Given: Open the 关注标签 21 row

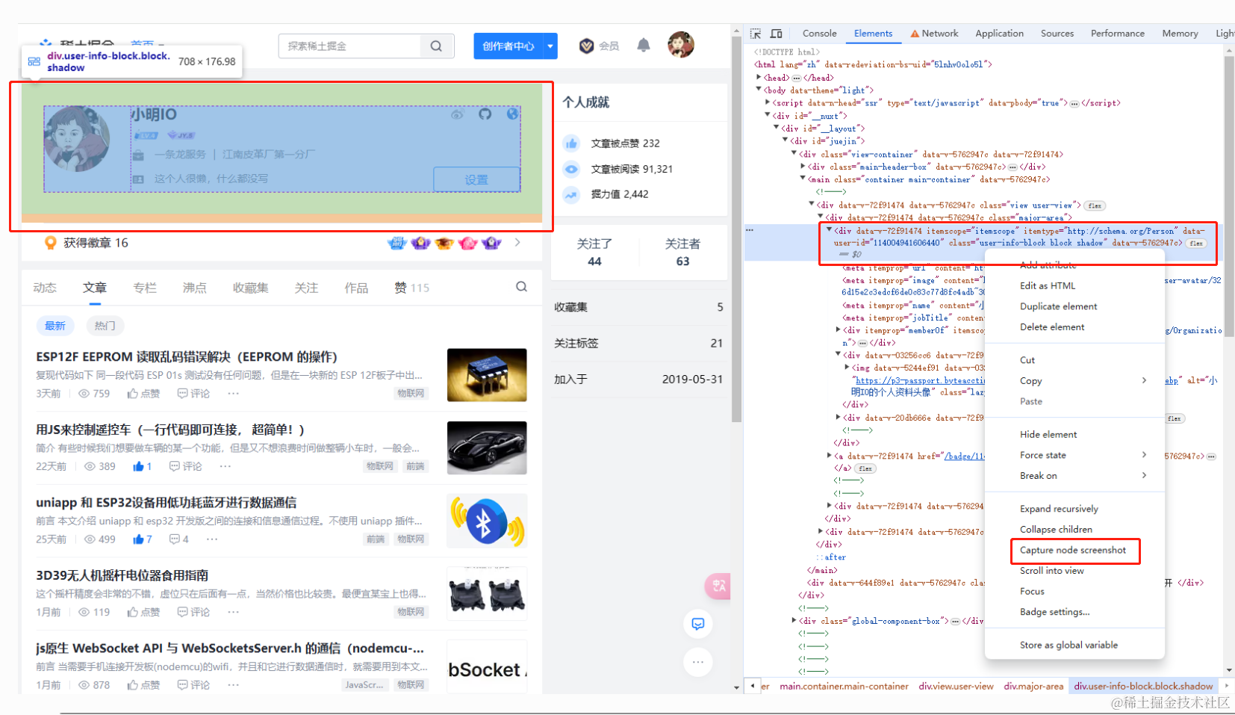Looking at the screenshot, I should [638, 343].
